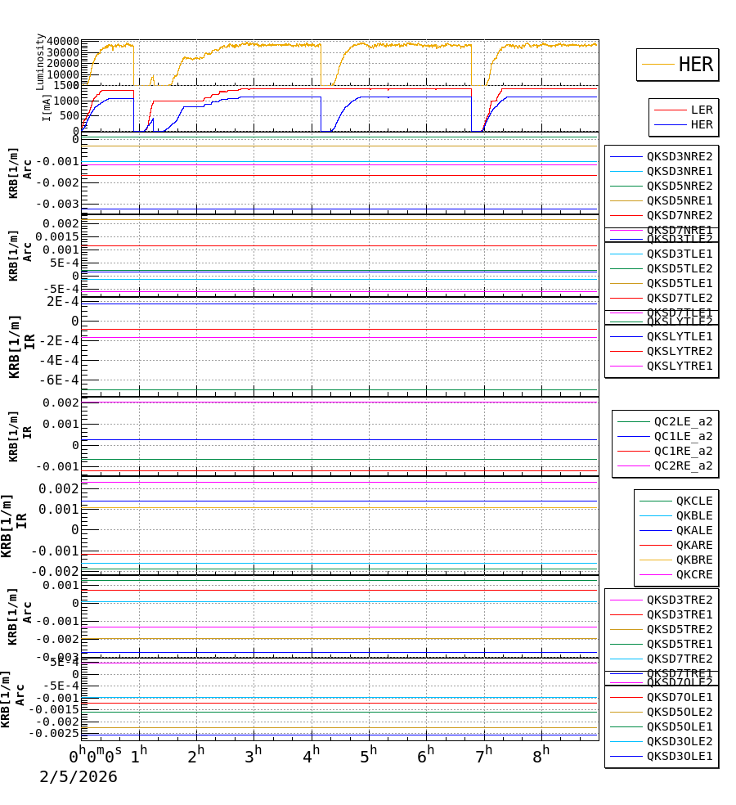Select the QC2LE_a2 legend entry
736x805 pixels.
pyautogui.click(x=683, y=422)
